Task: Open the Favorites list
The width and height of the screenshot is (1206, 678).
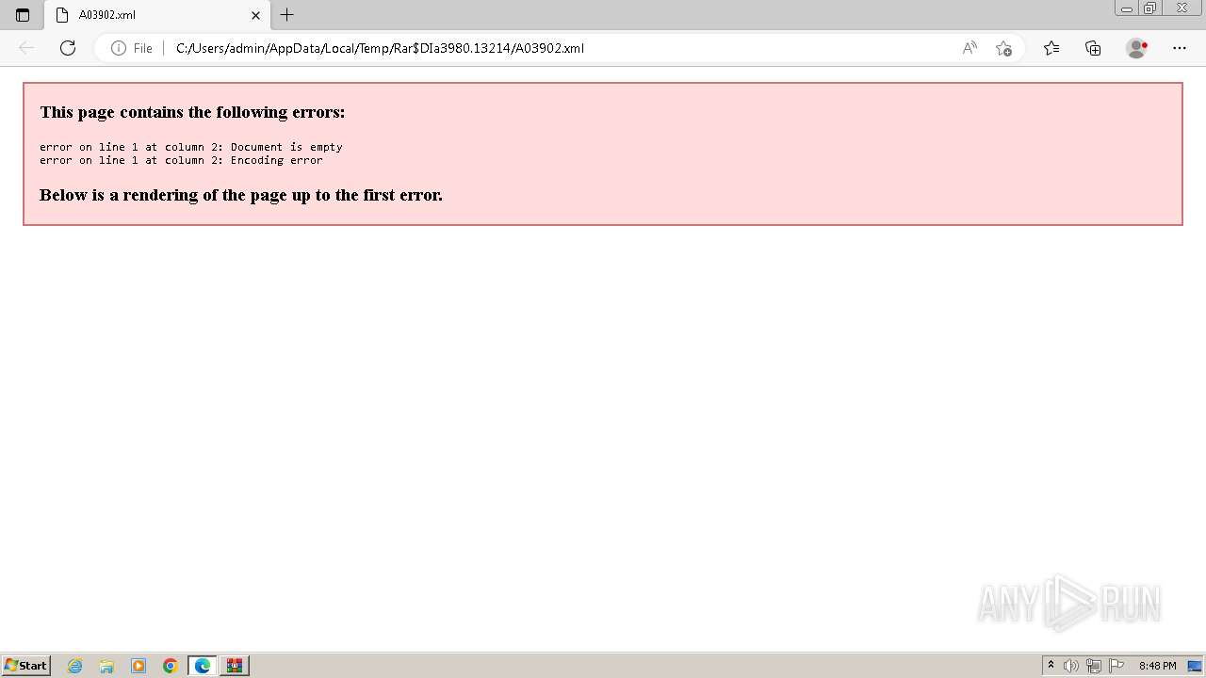Action: [x=1051, y=48]
